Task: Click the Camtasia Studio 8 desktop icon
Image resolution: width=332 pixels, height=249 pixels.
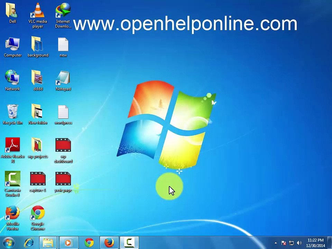Action: click(12, 184)
